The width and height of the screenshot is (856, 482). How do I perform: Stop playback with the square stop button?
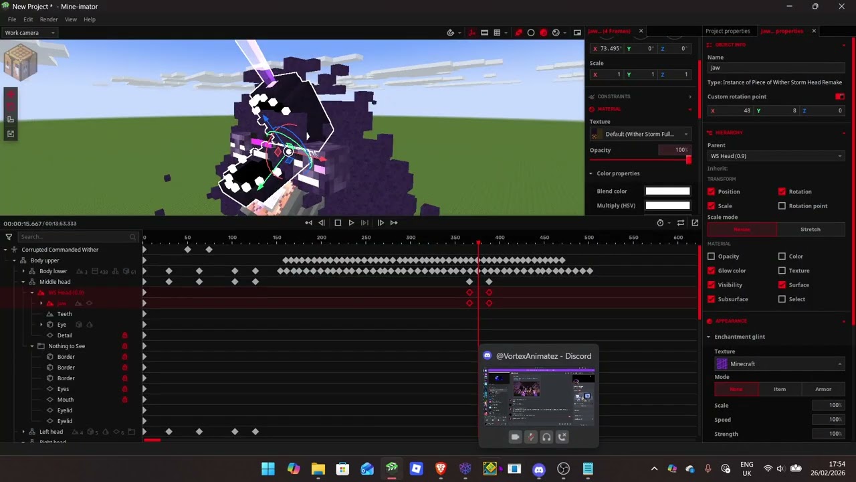tap(338, 223)
